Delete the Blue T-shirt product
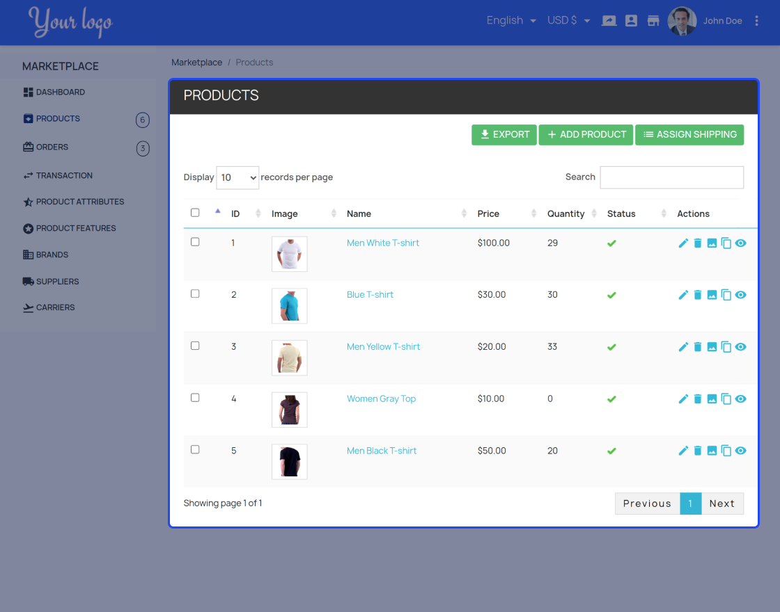The width and height of the screenshot is (780, 612). pyautogui.click(x=697, y=295)
